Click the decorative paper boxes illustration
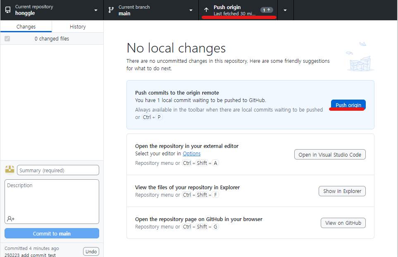Screen dimensions: 398x257 360,57
